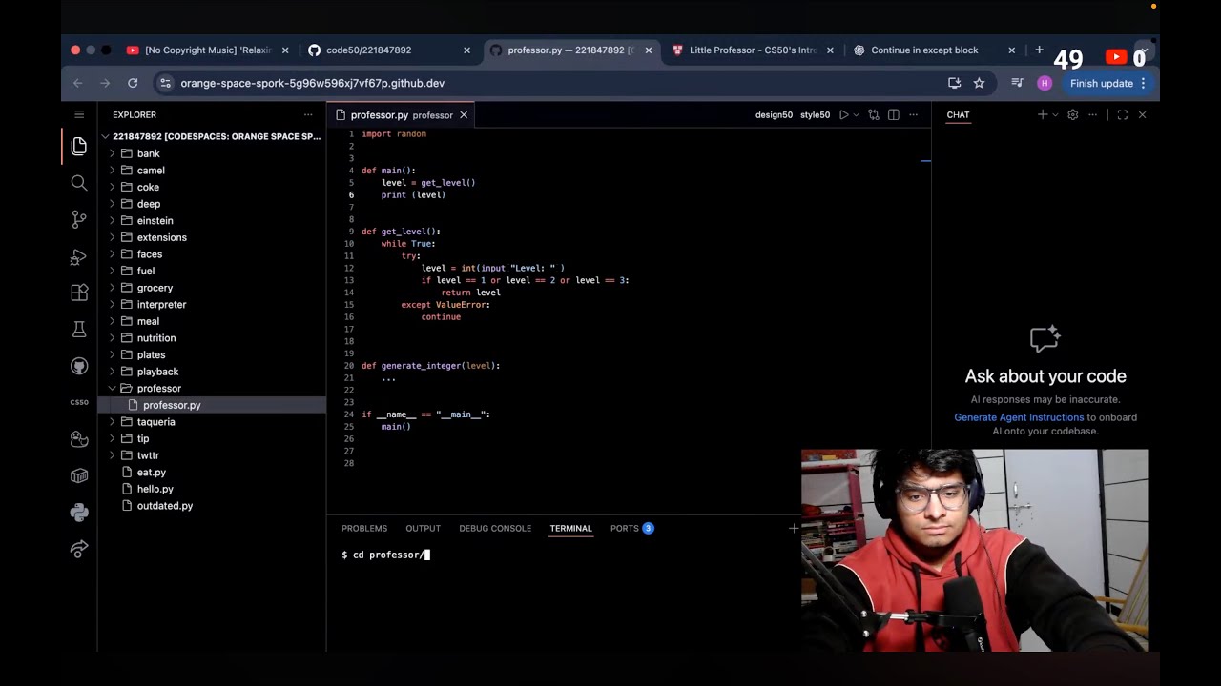
Task: Bookmark this page with the star icon
Action: [x=979, y=83]
